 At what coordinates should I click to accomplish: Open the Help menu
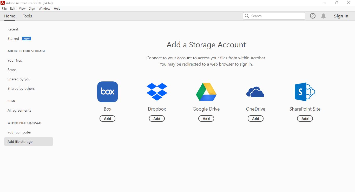[x=57, y=9]
